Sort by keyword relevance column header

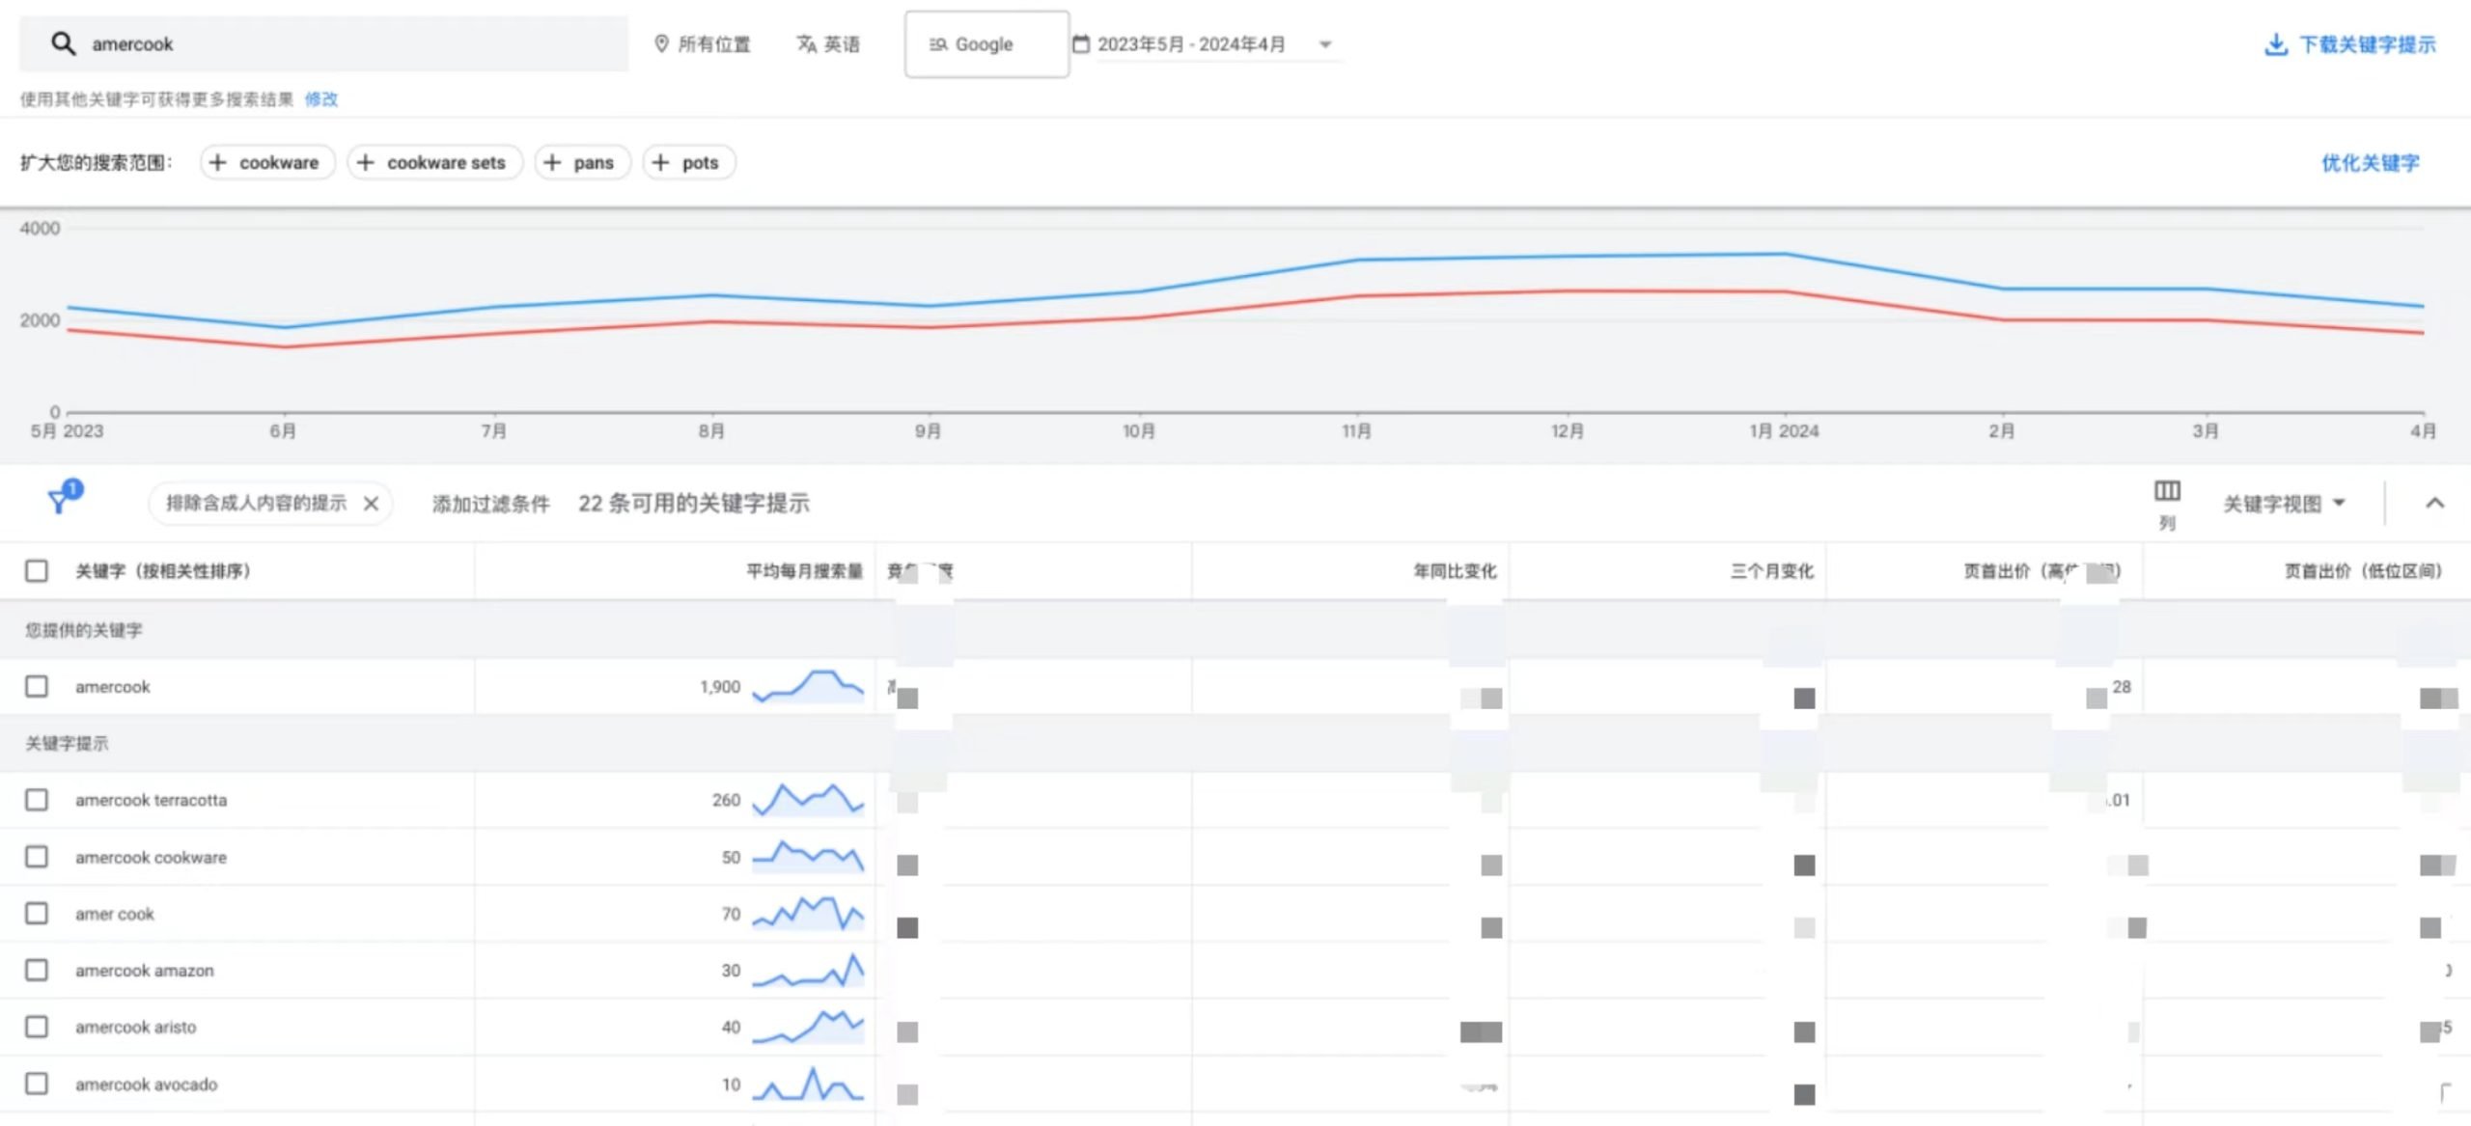click(x=163, y=570)
